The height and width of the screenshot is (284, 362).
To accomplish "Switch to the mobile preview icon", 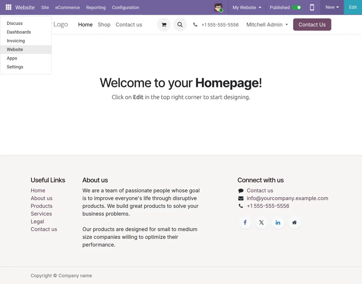I will [x=312, y=8].
